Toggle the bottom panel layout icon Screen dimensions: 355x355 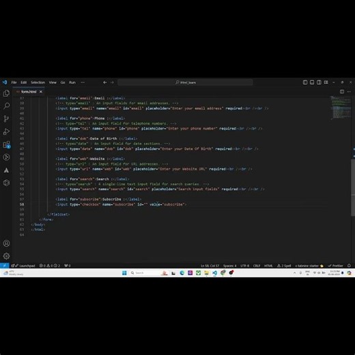312,83
